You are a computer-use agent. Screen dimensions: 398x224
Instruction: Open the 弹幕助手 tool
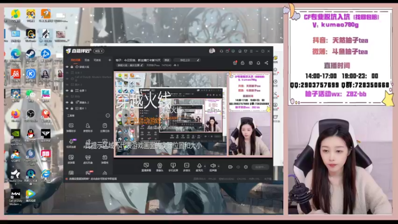(x=71, y=128)
